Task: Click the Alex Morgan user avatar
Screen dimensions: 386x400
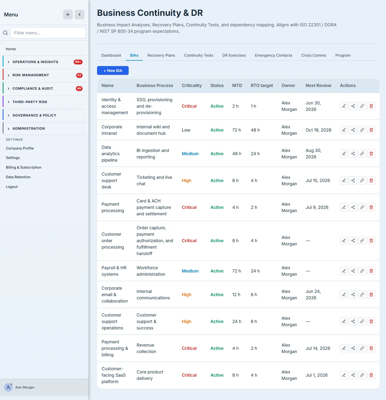Action: click(8, 387)
